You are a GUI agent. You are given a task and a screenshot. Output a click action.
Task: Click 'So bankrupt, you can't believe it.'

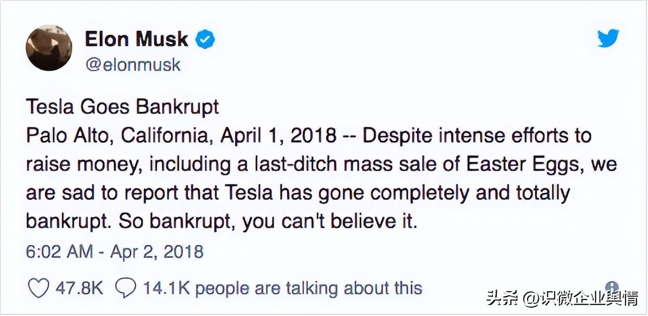pyautogui.click(x=268, y=221)
